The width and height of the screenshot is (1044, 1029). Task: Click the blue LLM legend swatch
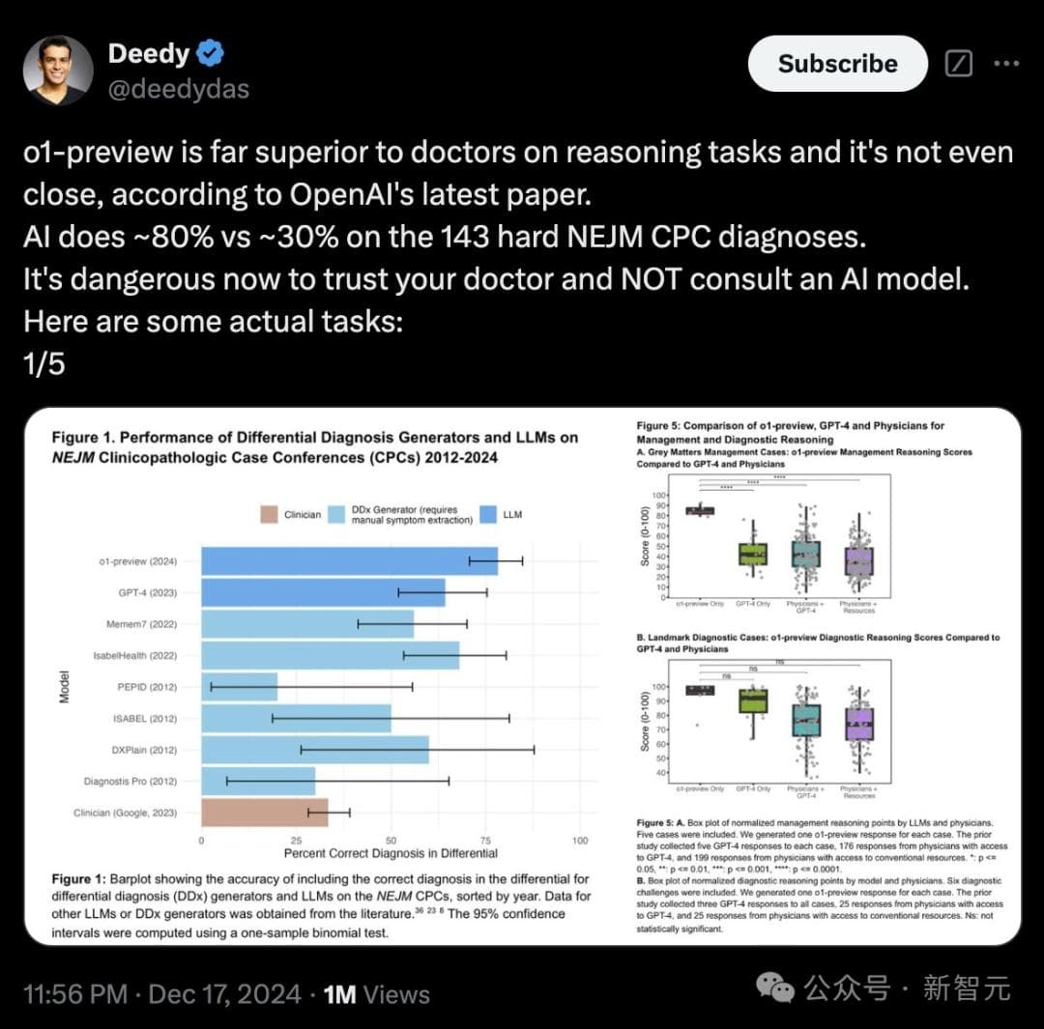[488, 514]
